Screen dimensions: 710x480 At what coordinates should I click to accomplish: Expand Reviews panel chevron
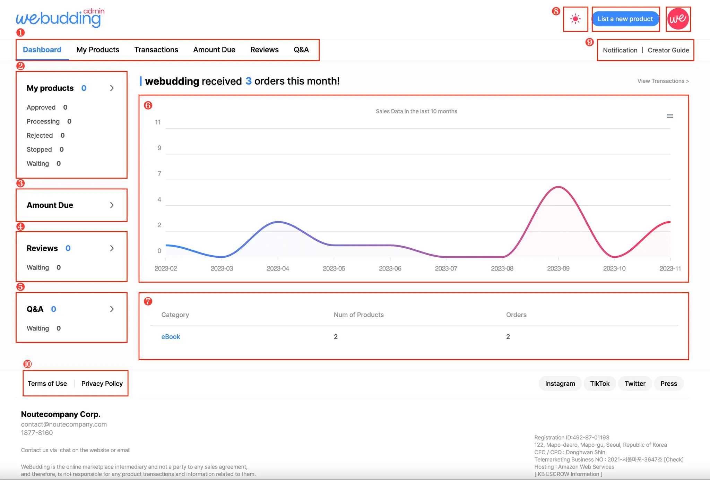click(112, 248)
